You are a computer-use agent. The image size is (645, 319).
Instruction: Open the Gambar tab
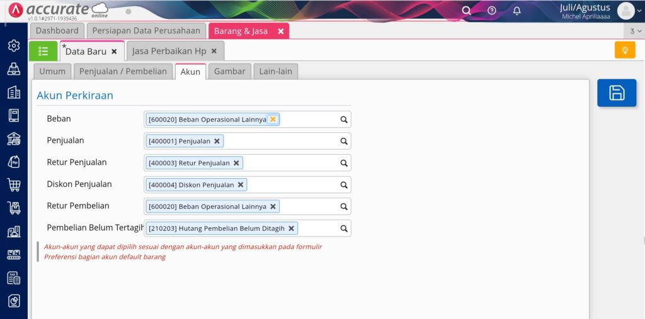tap(229, 71)
